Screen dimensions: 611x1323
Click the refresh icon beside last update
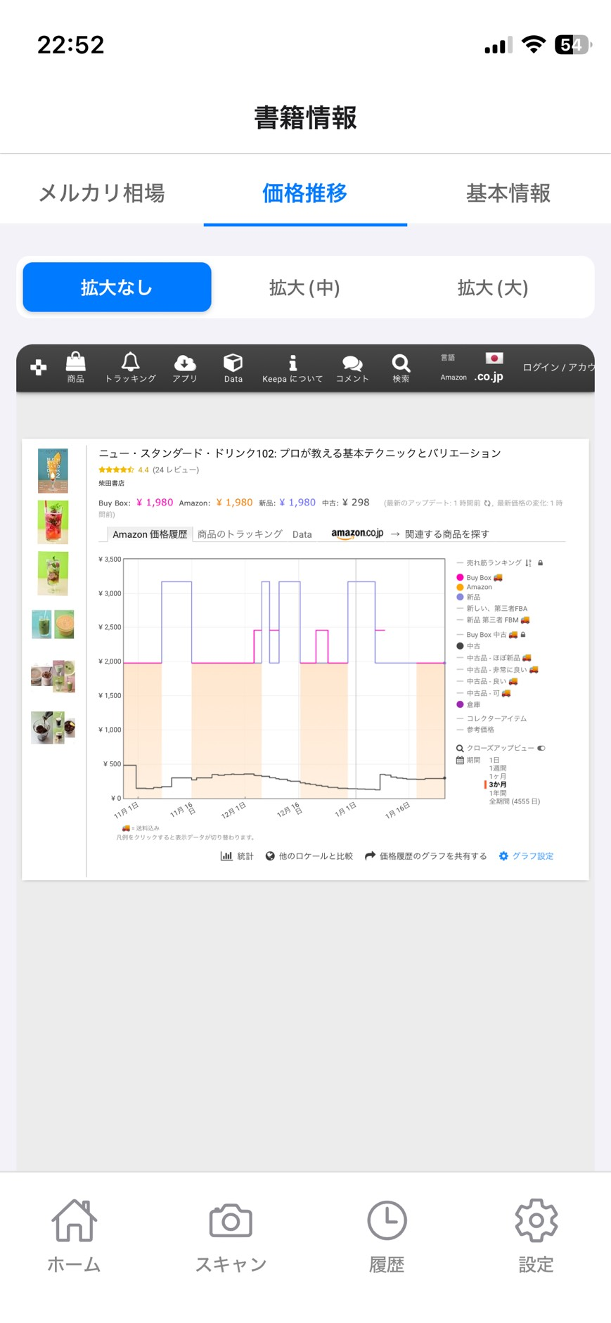pos(487,503)
